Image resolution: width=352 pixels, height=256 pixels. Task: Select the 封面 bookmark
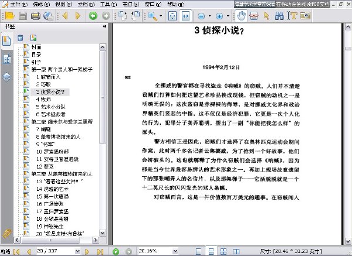pos(36,47)
